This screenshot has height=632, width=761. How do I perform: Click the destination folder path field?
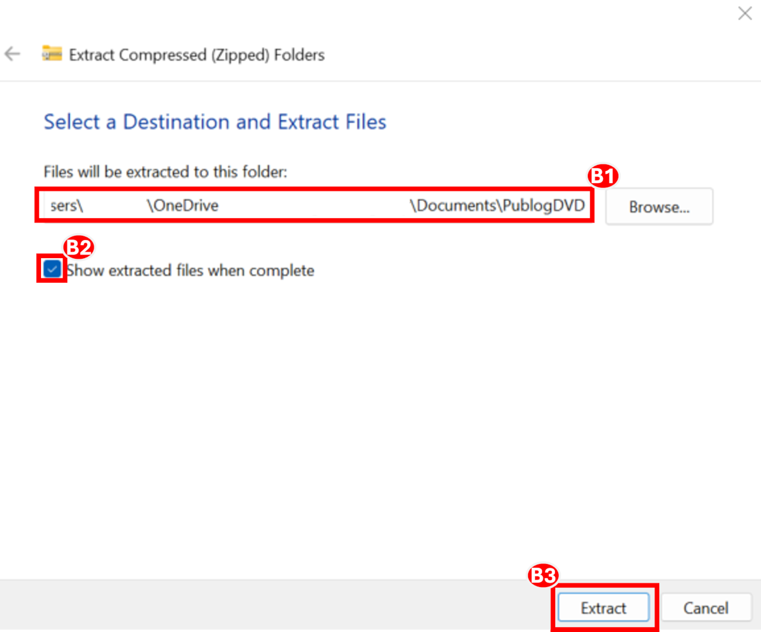pos(315,205)
